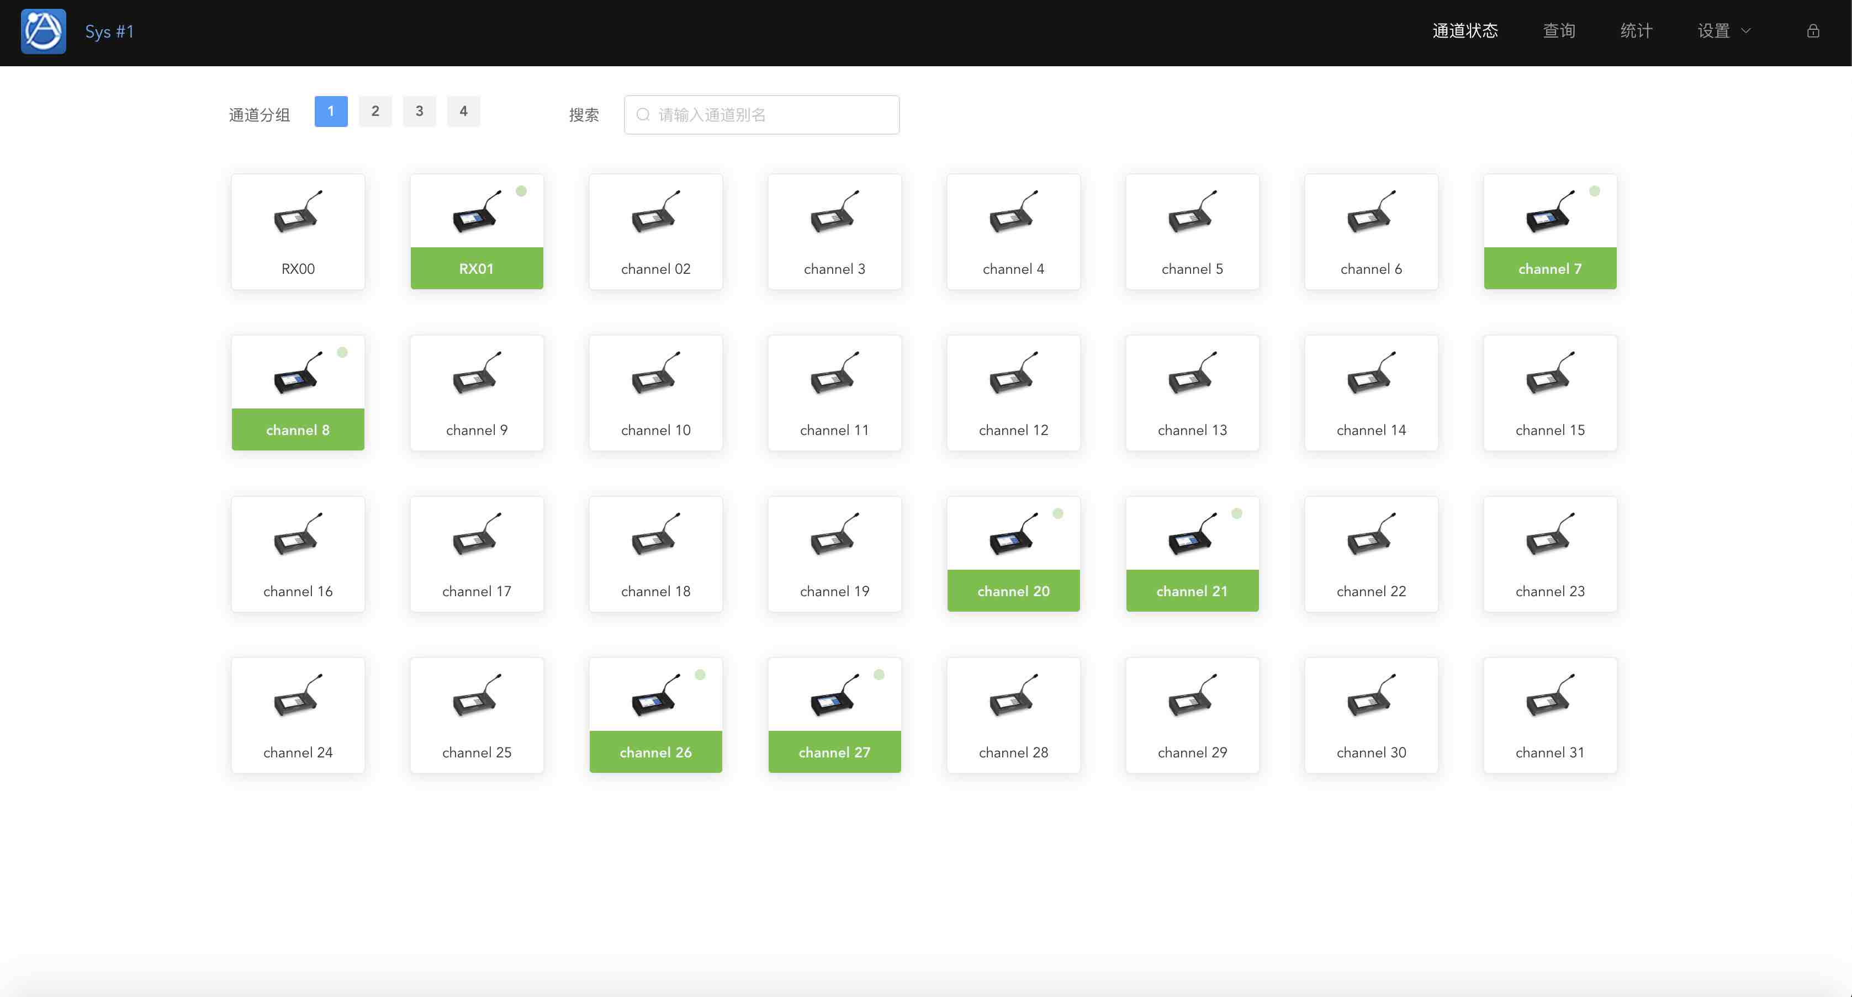Click the green channel 21 label
1852x997 pixels.
tap(1191, 591)
